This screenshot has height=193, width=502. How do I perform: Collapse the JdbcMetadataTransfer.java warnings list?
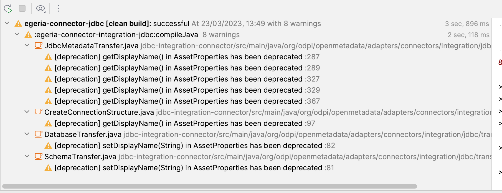(27, 46)
